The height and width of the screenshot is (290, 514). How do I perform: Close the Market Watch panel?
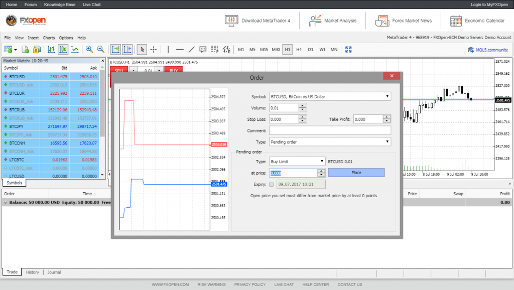102,61
